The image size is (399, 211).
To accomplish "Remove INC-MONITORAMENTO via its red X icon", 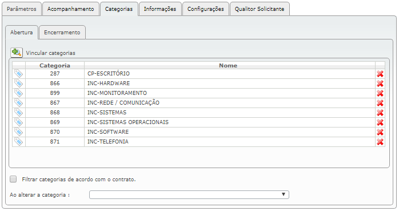I will coord(380,93).
